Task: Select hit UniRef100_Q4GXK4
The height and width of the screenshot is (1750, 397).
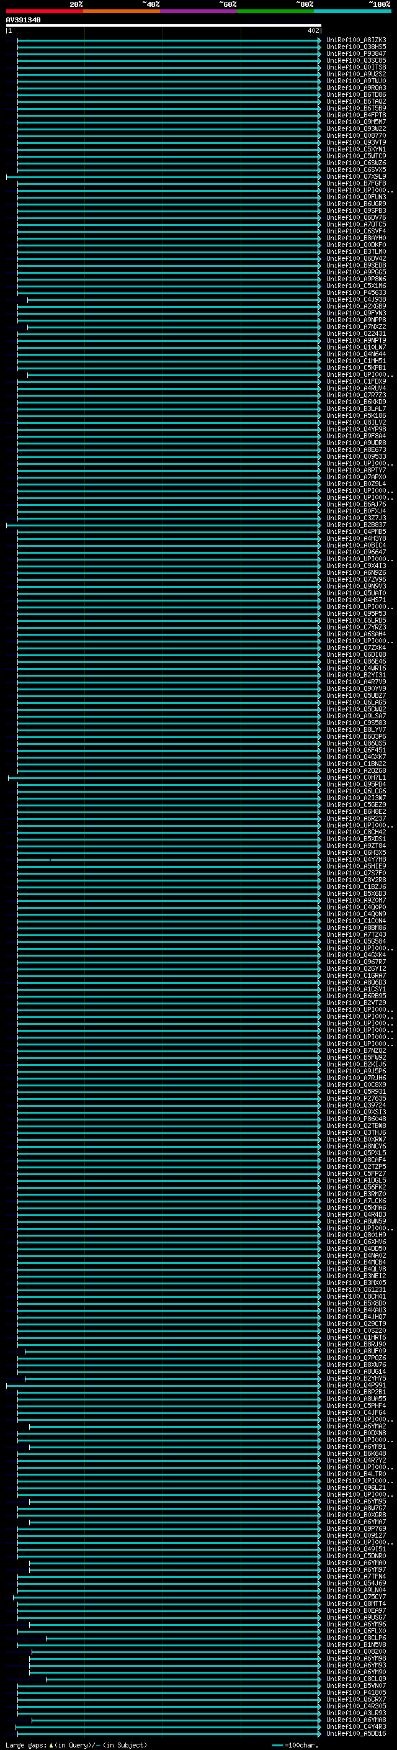Action: (x=356, y=955)
